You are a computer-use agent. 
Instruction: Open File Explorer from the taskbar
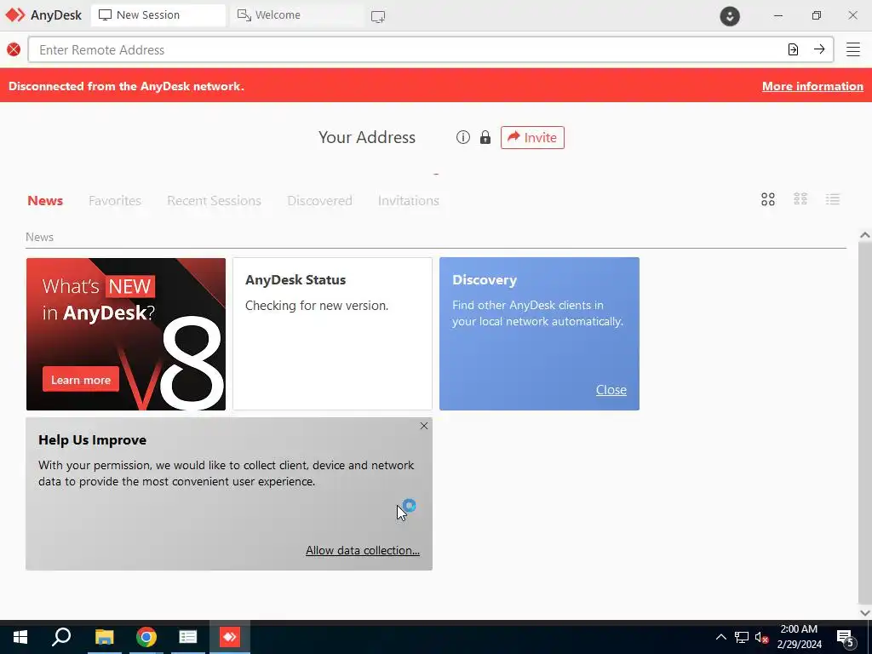104,637
